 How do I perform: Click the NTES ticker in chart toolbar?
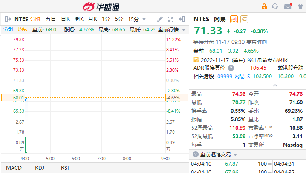pyautogui.click(x=21, y=19)
